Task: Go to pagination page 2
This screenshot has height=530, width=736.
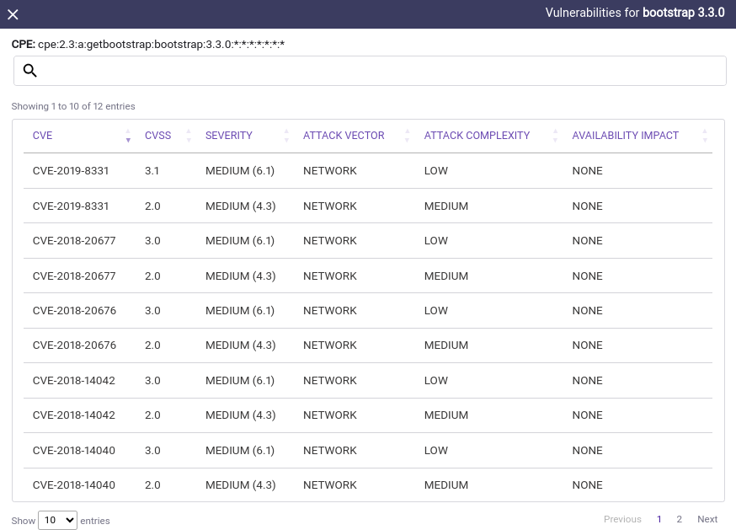Action: point(679,519)
